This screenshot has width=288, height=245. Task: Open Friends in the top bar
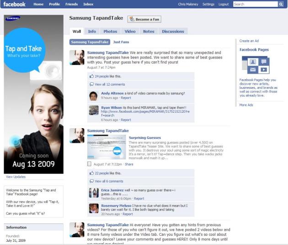click(71, 4)
